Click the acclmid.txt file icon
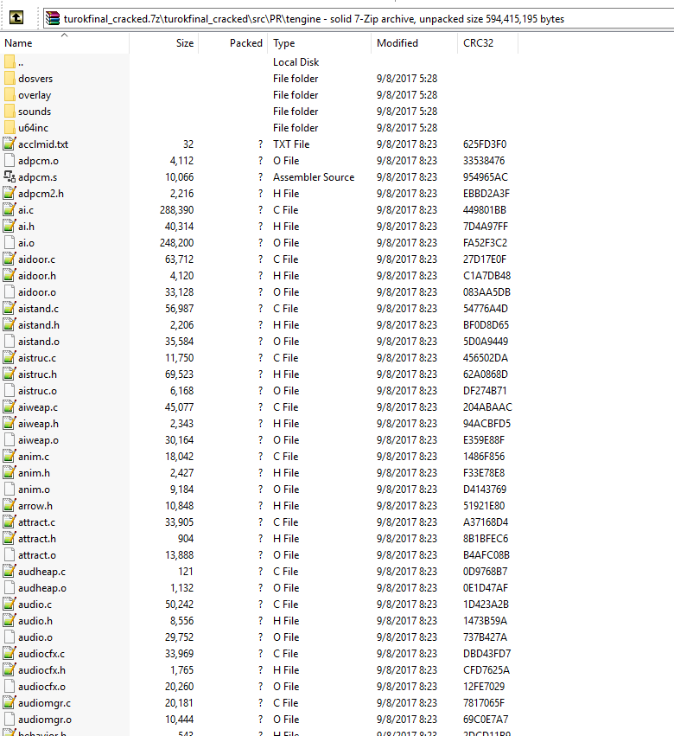 [10, 144]
